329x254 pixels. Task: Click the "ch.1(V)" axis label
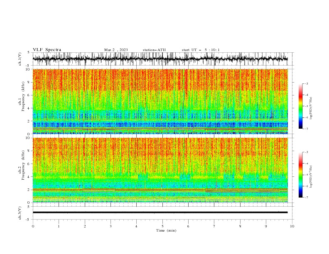20,59
